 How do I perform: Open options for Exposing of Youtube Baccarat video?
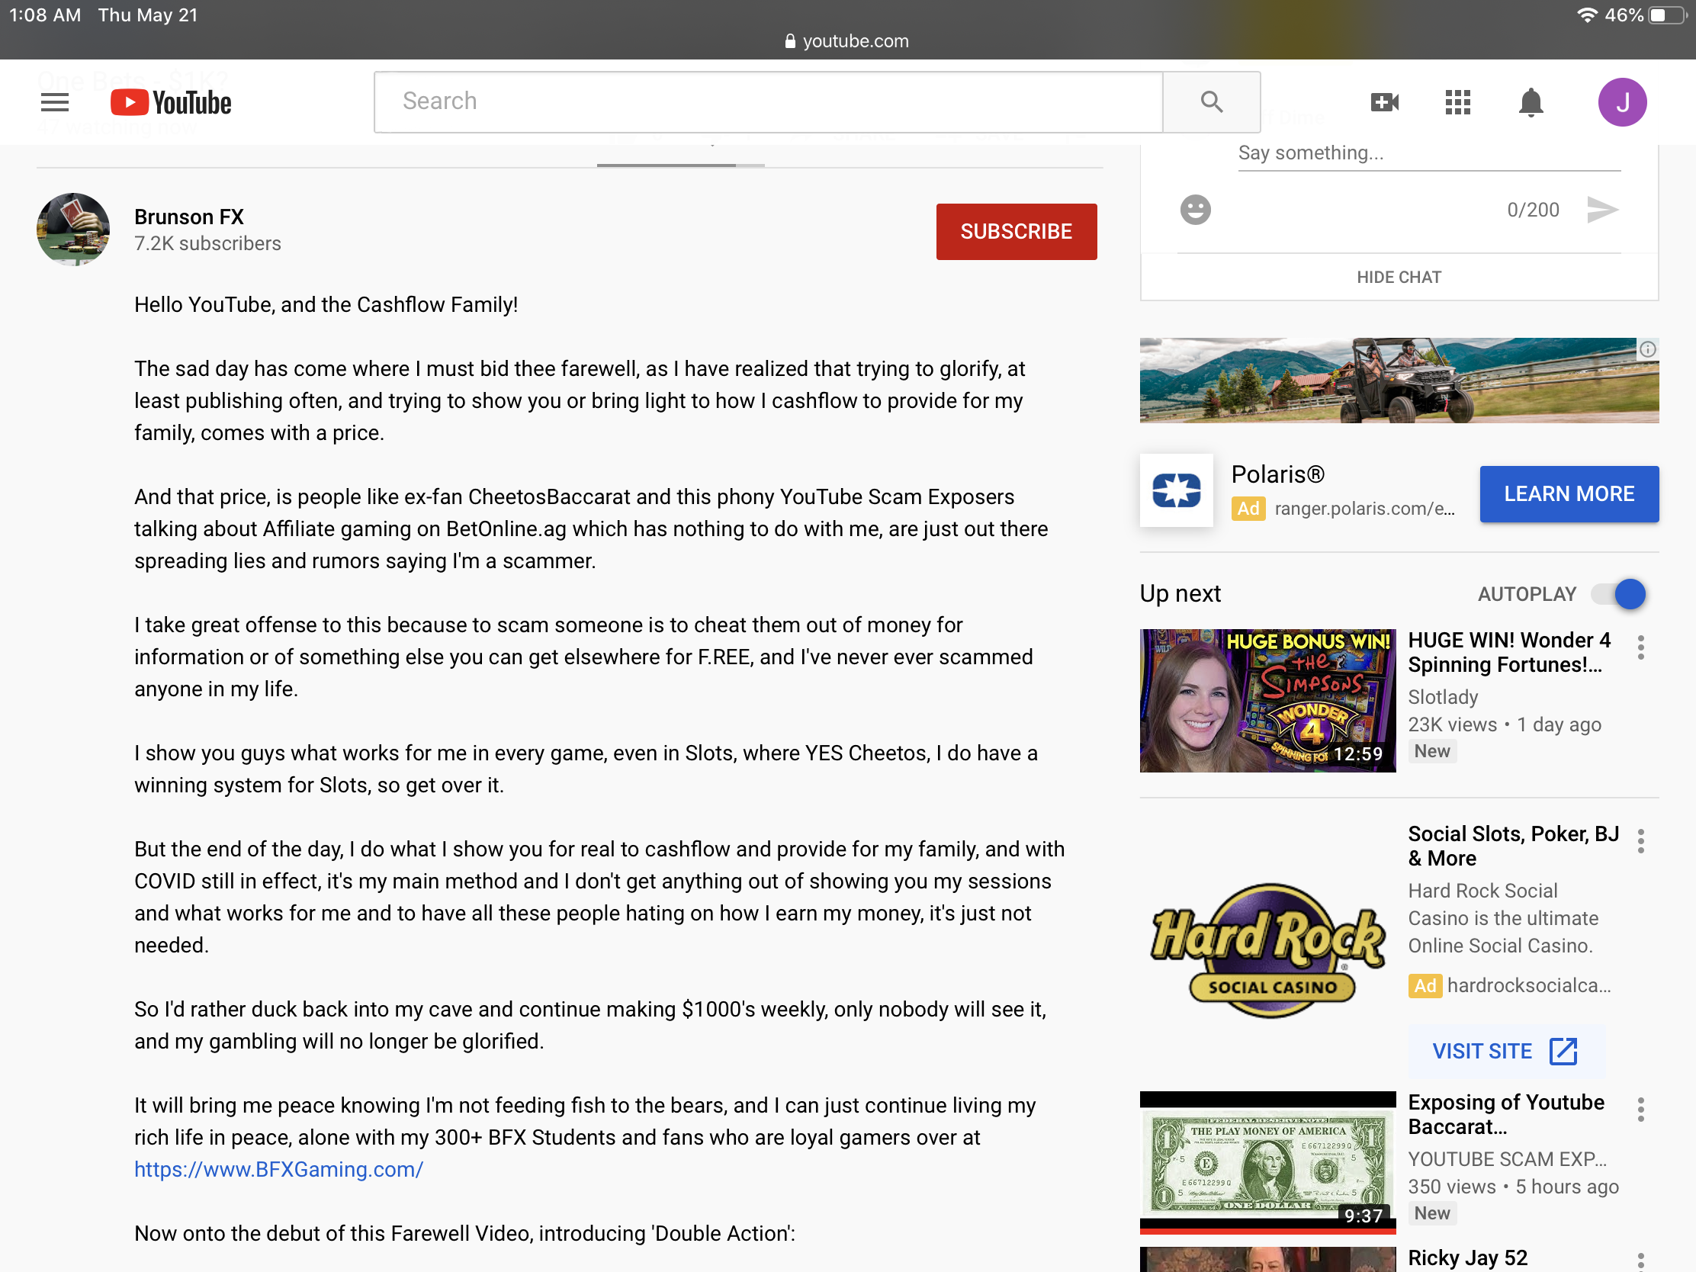point(1641,1110)
